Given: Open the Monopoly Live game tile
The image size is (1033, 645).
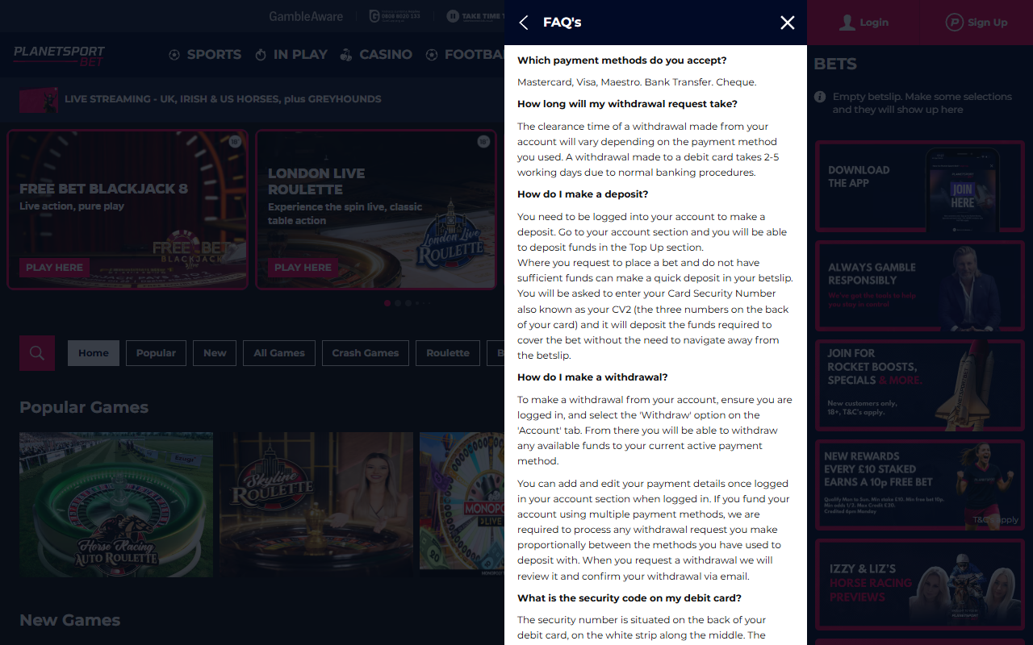Looking at the screenshot, I should [x=462, y=505].
